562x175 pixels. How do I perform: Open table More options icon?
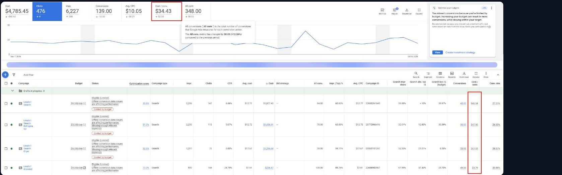(x=486, y=73)
